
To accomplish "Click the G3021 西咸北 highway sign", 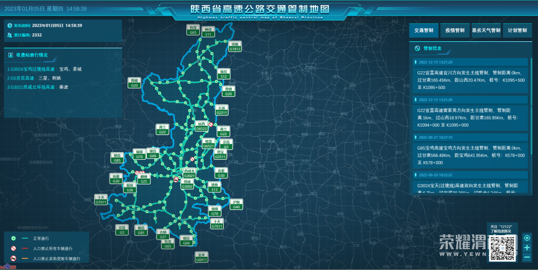I will click(x=189, y=173).
